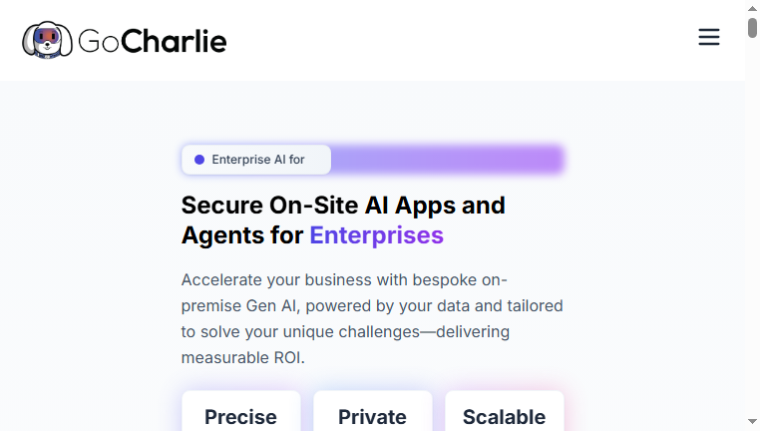Click the thin "Go" part of the logo
This screenshot has height=431, width=760.
click(99, 41)
